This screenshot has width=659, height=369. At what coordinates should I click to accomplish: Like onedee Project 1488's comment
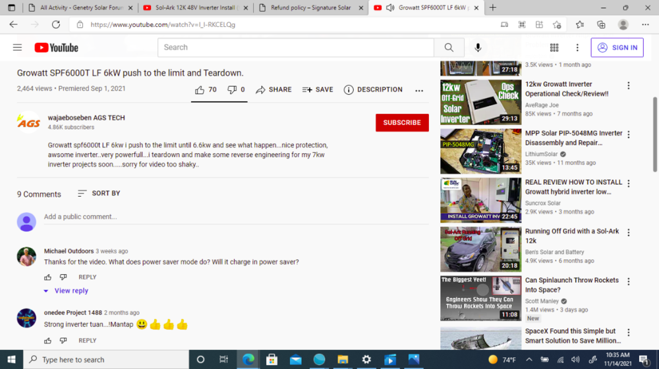[48, 341]
